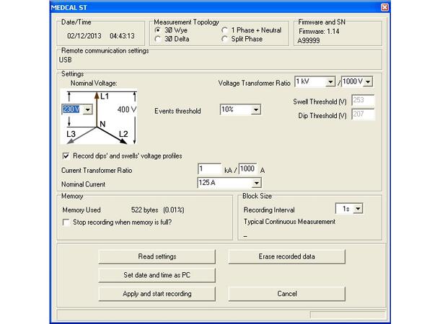Choose the Split Phase topology
440x324 pixels.
(224, 39)
